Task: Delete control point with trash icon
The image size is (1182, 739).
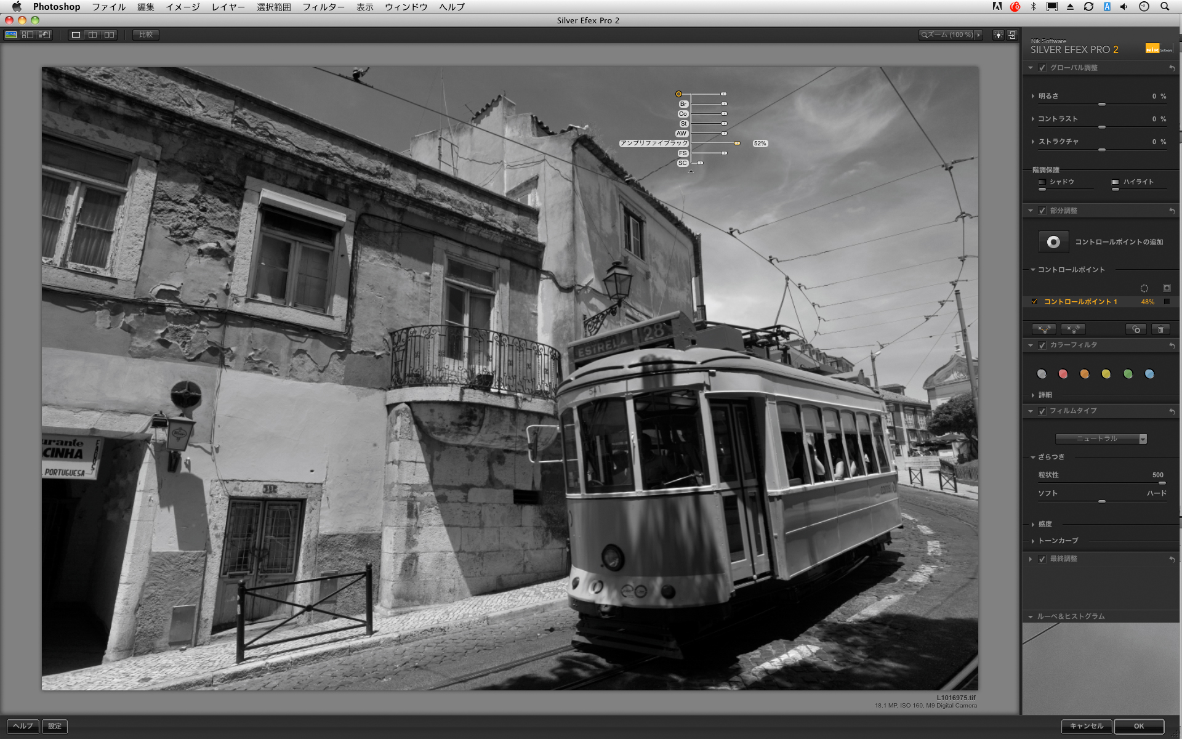Action: [x=1160, y=329]
